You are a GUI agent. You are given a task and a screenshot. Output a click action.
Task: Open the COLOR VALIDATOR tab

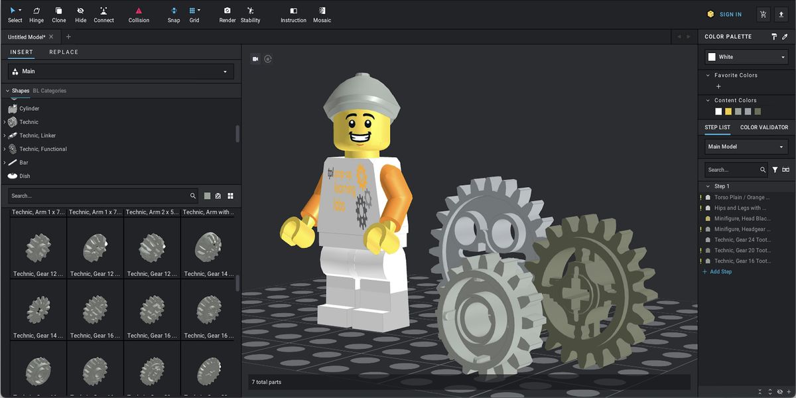763,127
